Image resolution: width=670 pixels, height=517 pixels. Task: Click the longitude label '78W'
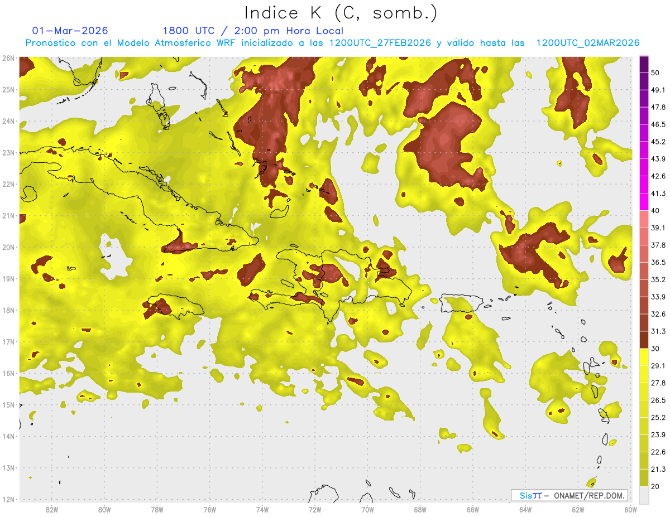tap(157, 509)
